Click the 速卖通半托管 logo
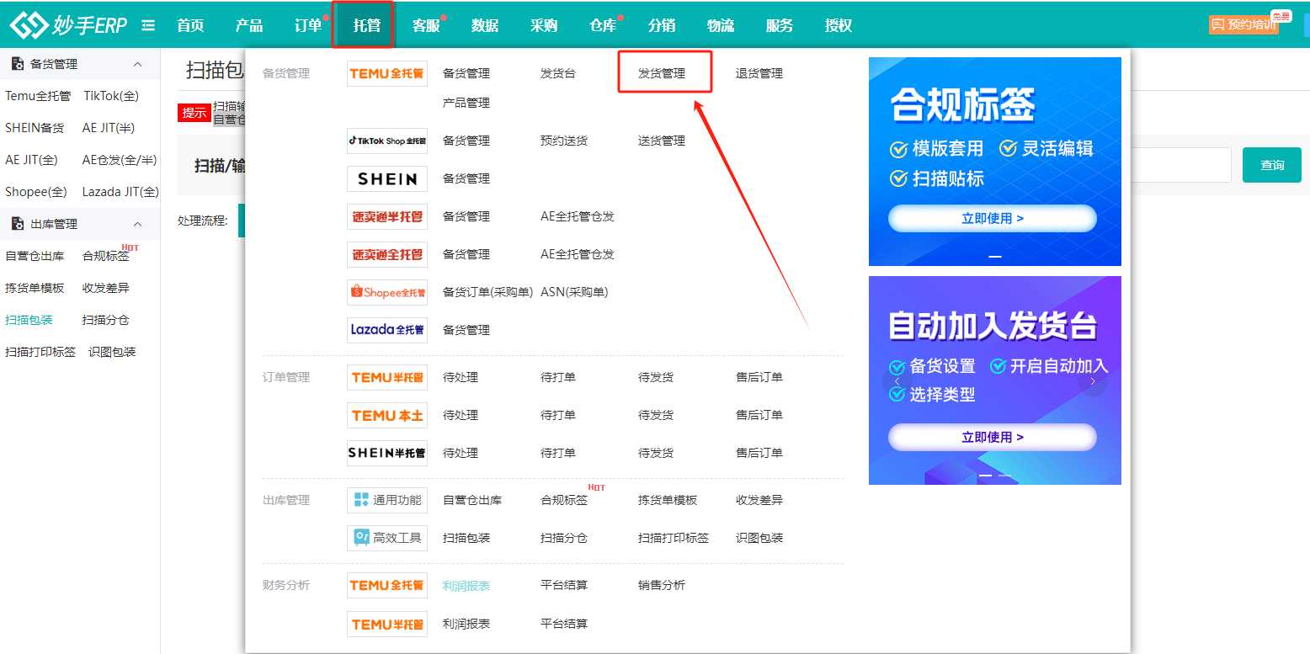Screen dimensions: 1310x654 click(387, 216)
